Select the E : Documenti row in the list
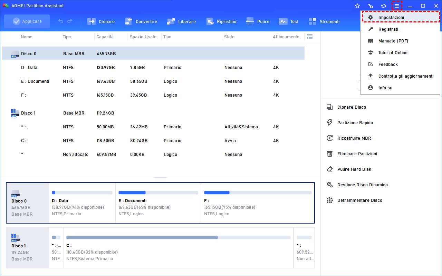 [153, 81]
